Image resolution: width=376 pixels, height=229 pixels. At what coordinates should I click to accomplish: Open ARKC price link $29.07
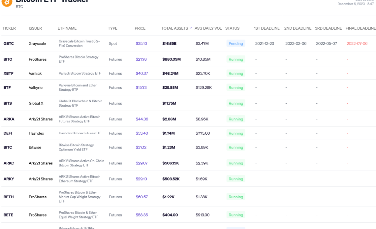click(141, 163)
